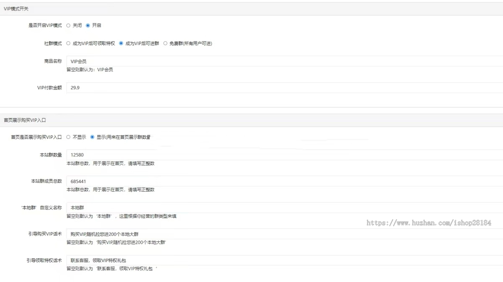The width and height of the screenshot is (503, 282).
Task: Click the 是否开启VIP模式 label
Action: (45, 26)
